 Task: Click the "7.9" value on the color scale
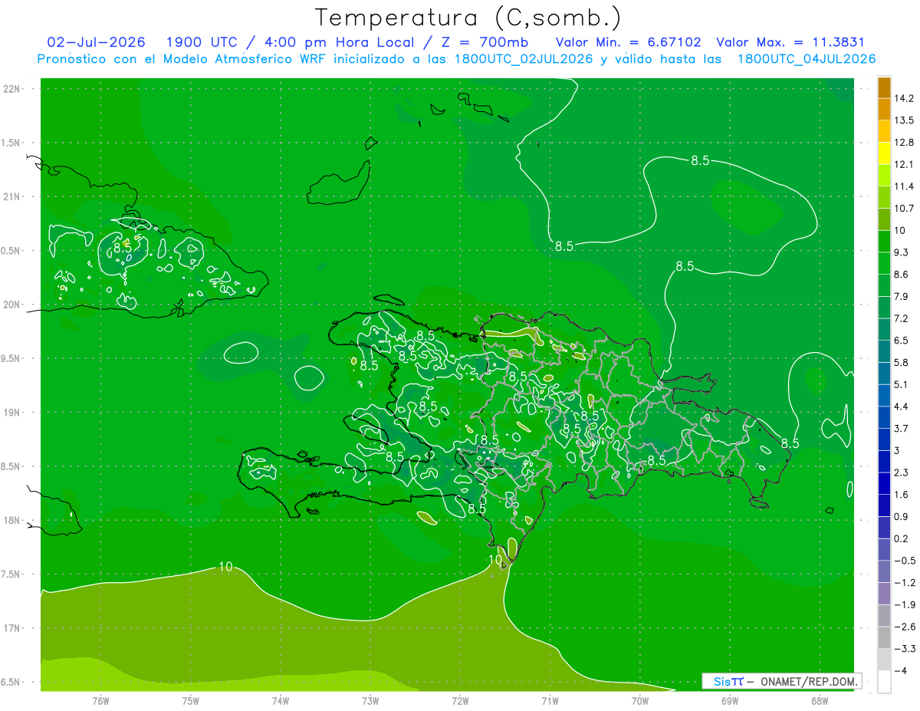tap(901, 296)
